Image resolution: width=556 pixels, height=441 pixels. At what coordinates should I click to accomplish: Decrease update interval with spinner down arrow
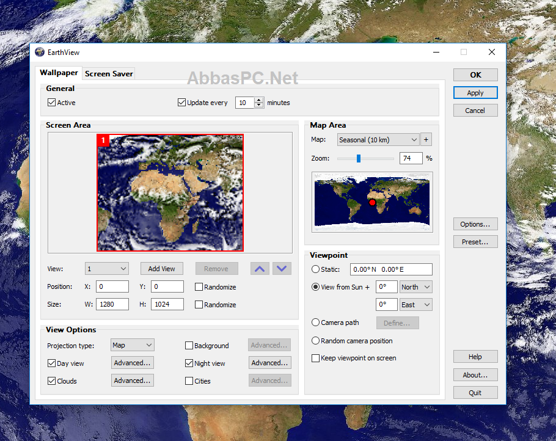[x=259, y=105]
